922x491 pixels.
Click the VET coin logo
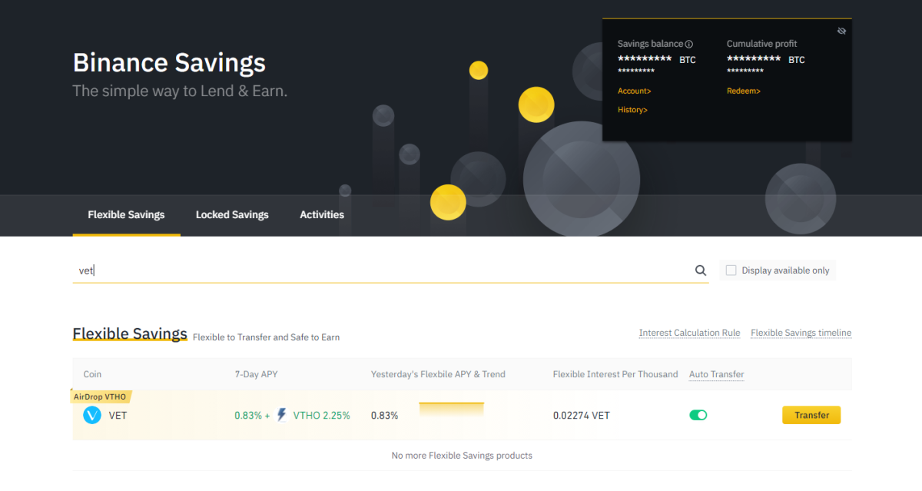(92, 415)
